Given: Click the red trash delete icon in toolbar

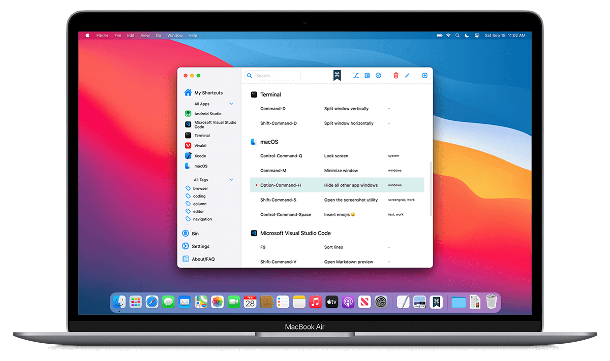Looking at the screenshot, I should [x=396, y=76].
